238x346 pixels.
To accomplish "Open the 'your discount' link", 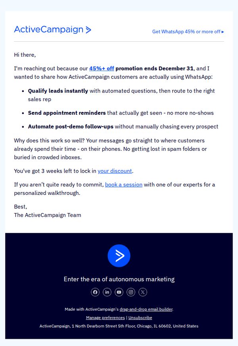I will (x=115, y=171).
